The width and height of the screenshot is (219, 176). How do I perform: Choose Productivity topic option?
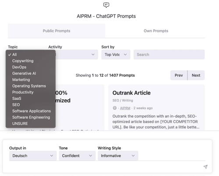31,92
